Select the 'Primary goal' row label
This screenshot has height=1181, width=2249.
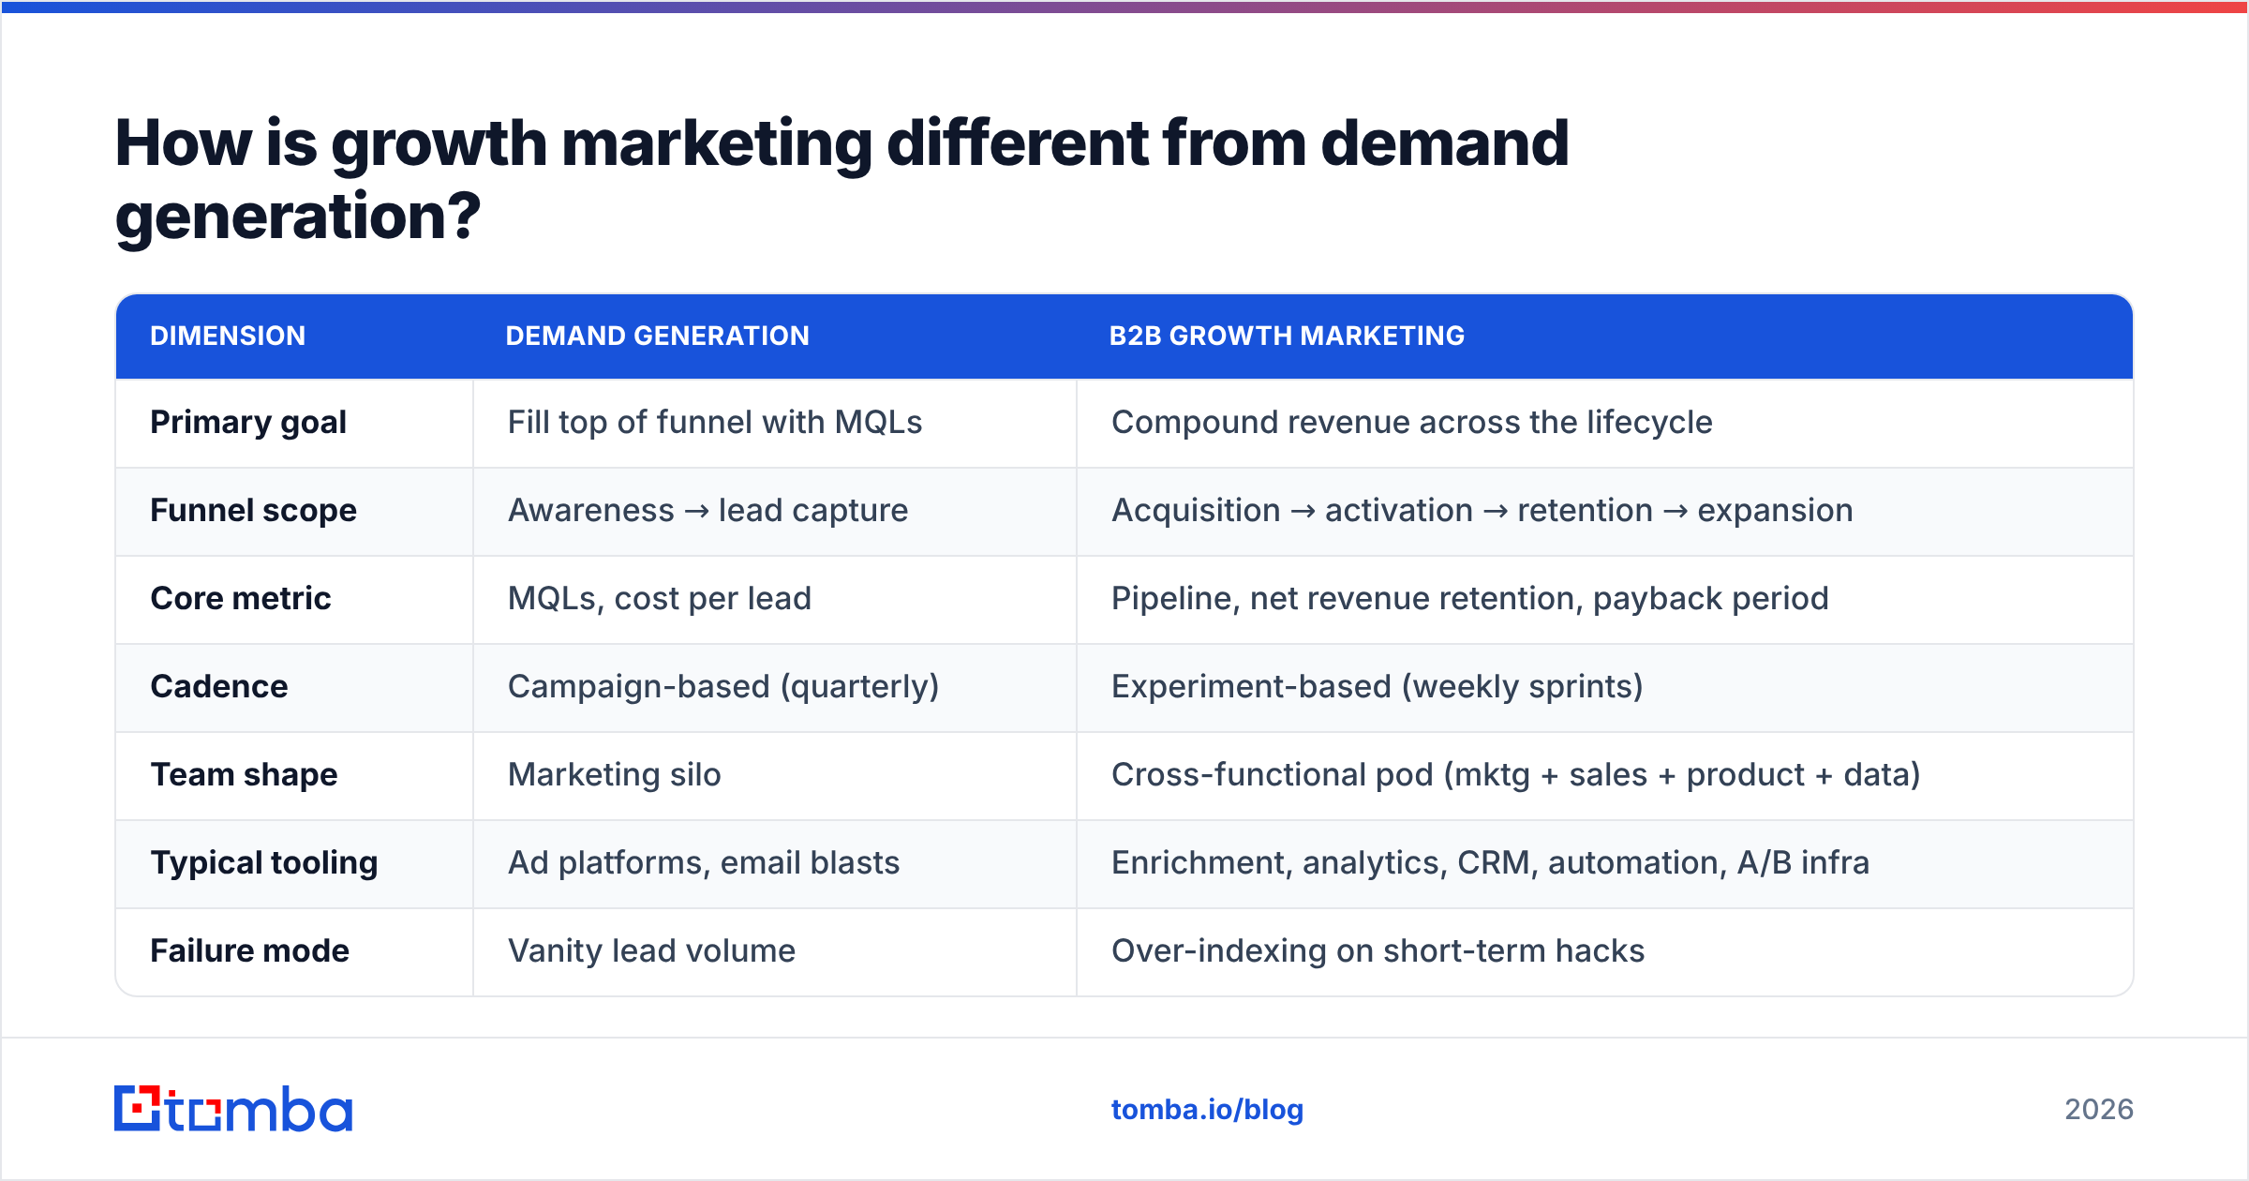click(x=248, y=423)
